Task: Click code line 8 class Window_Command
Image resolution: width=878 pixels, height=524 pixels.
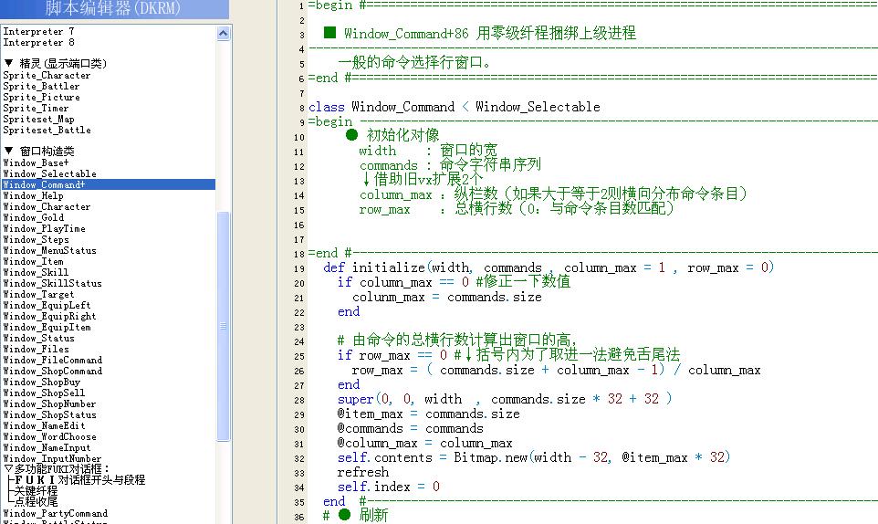Action: (x=455, y=107)
